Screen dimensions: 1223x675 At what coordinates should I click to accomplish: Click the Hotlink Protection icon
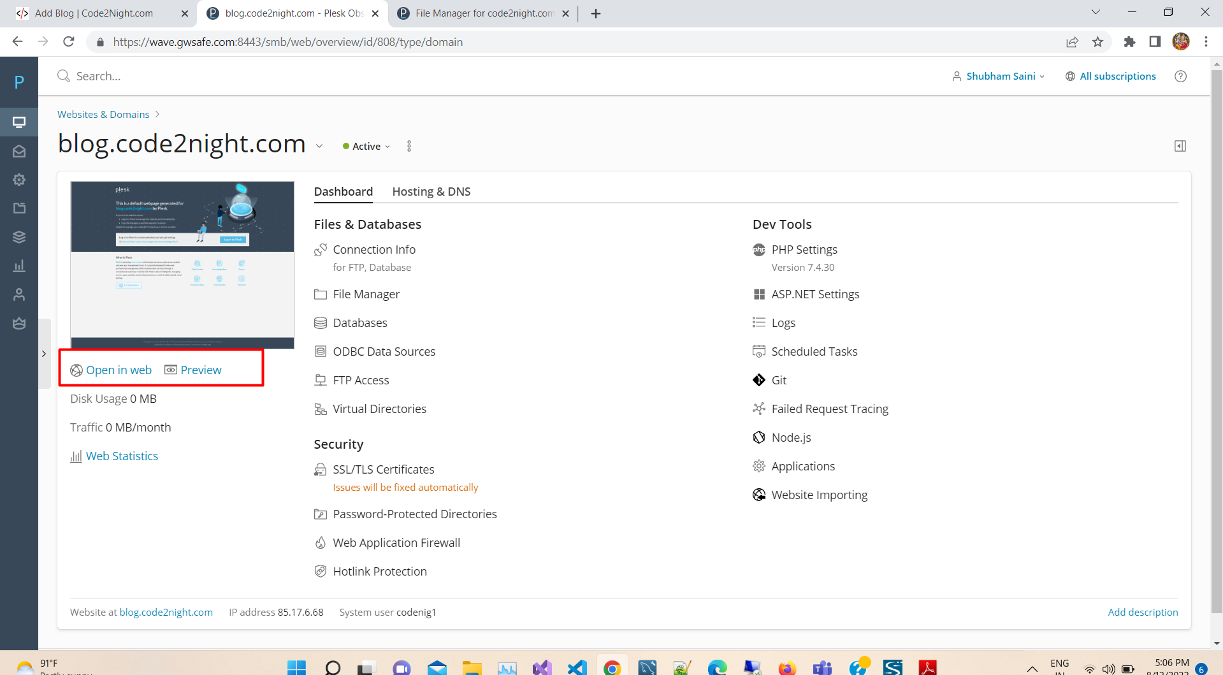[x=321, y=572]
